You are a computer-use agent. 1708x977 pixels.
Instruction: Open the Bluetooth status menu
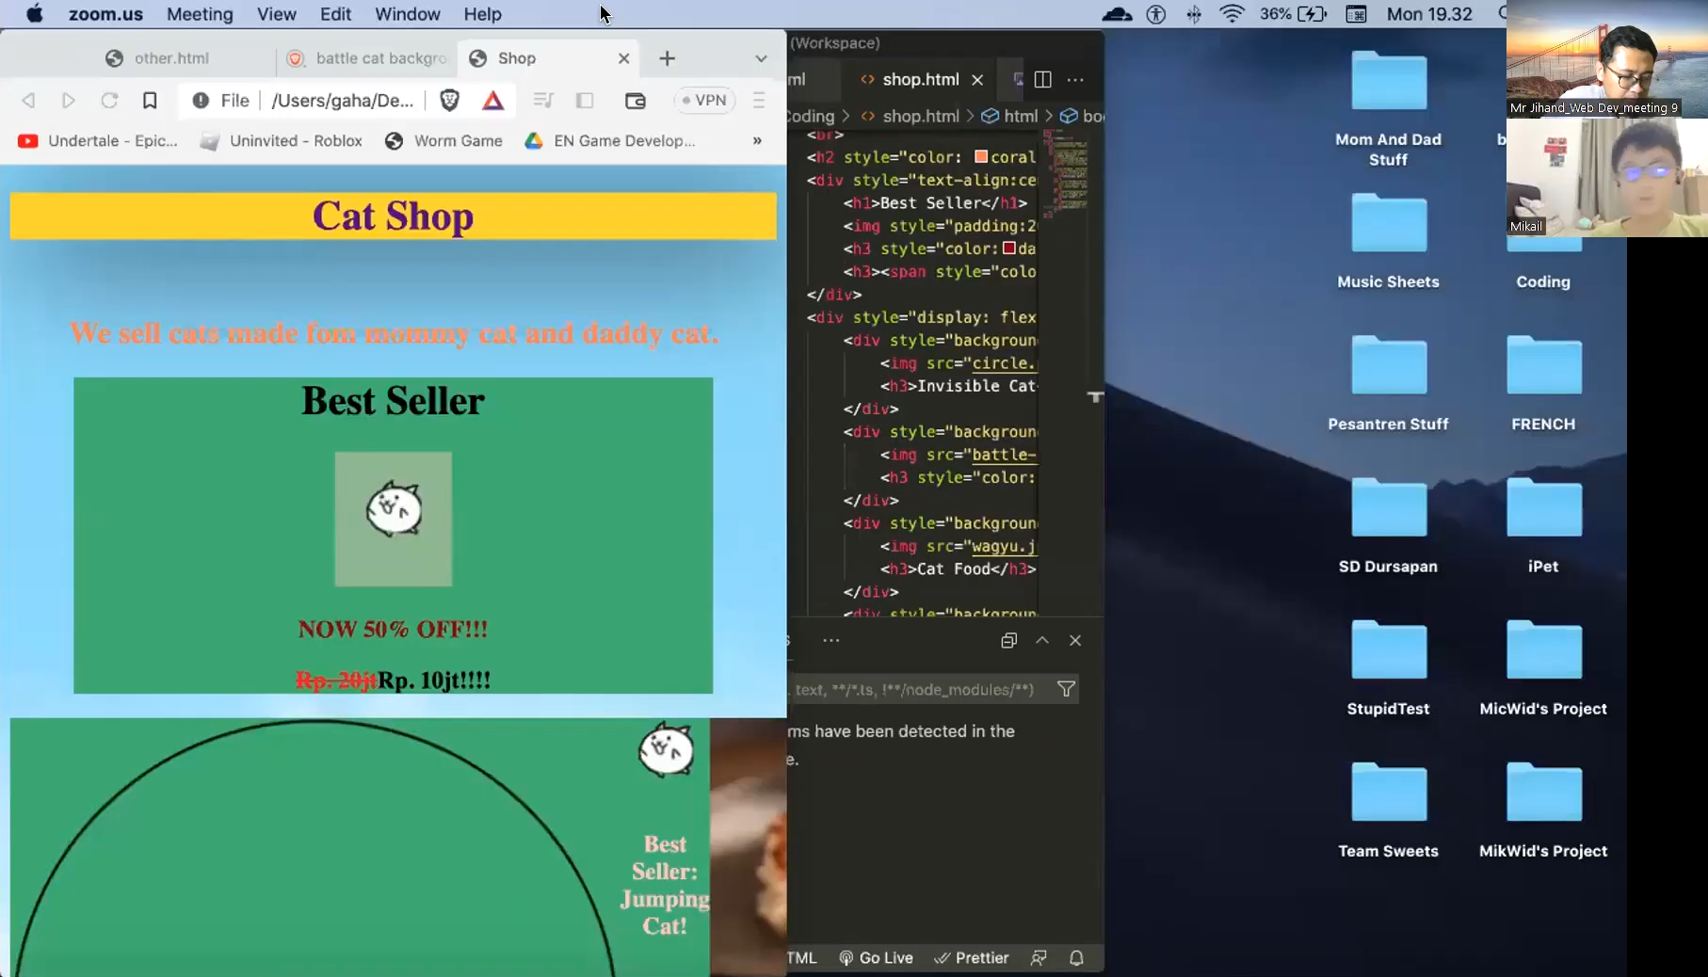coord(1193,14)
